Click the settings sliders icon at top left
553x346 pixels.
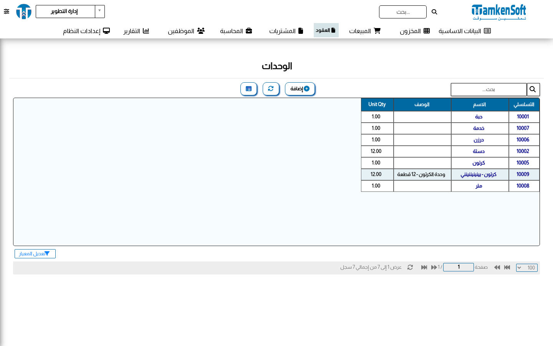tap(7, 12)
